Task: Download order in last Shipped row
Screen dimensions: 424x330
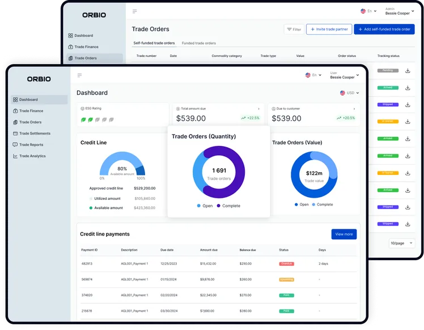Action: tap(408, 224)
